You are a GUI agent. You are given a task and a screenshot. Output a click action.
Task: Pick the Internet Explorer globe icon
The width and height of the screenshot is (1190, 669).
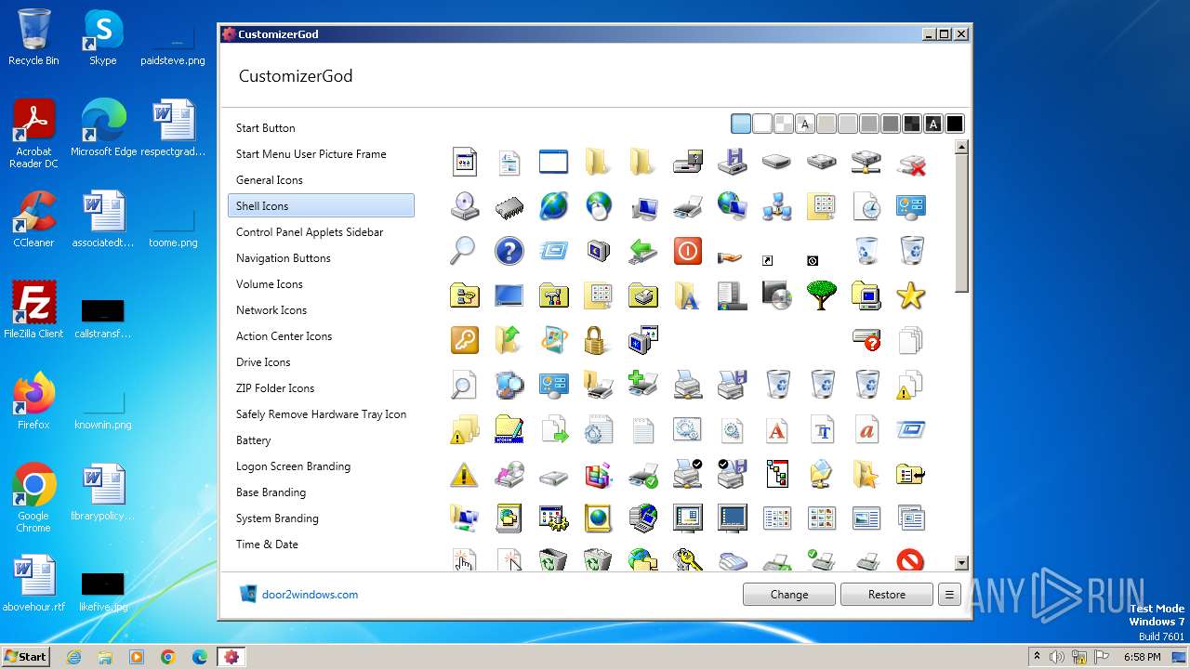point(553,206)
